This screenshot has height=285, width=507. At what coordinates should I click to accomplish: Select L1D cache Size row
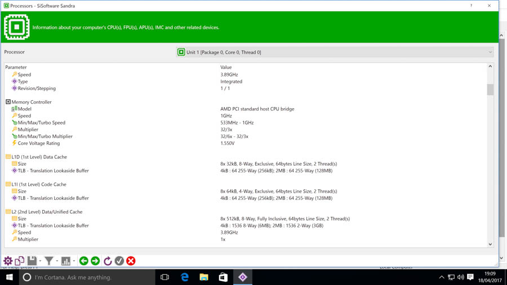click(x=246, y=164)
